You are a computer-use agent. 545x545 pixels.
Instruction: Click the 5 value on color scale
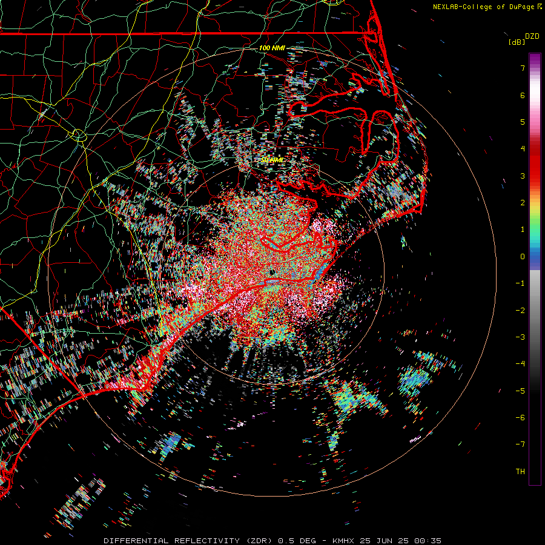pos(523,122)
